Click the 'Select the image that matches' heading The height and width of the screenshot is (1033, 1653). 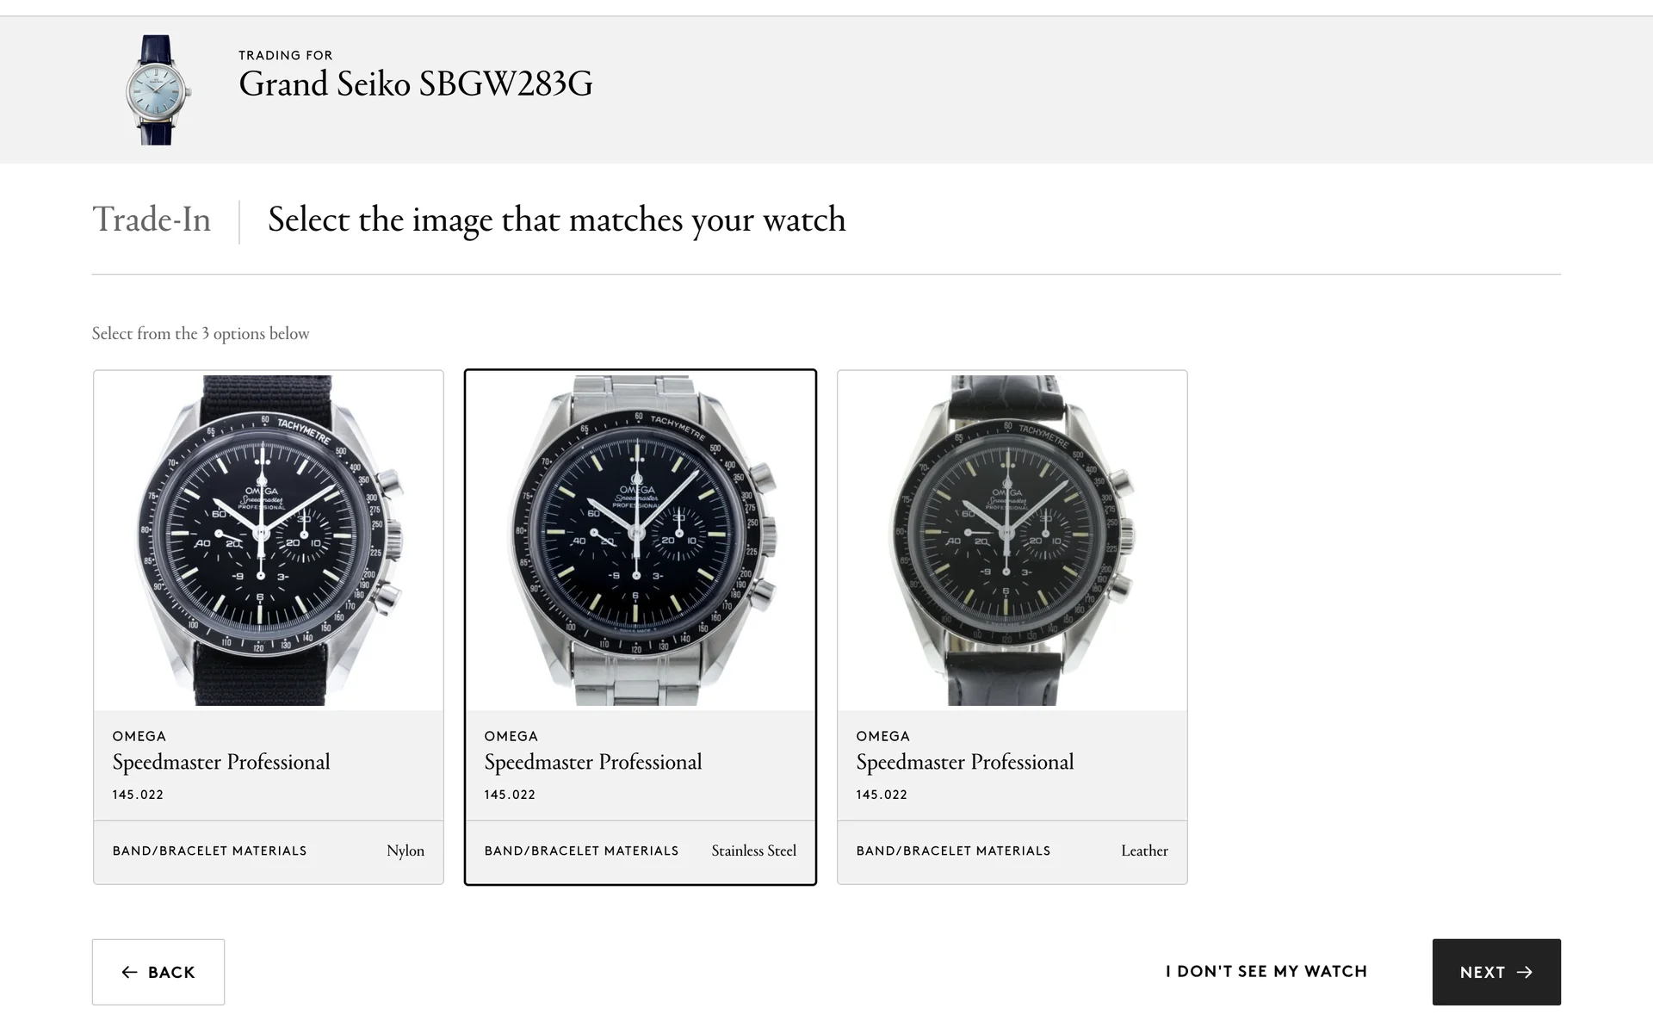pos(557,220)
